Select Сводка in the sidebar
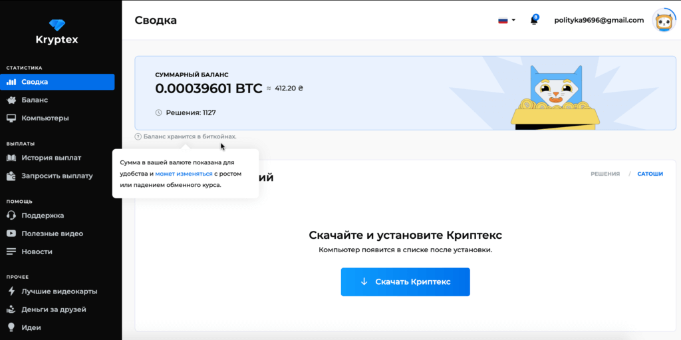 point(35,82)
